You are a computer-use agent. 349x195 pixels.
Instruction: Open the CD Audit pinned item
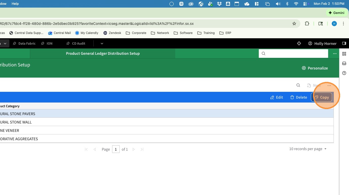click(76, 43)
